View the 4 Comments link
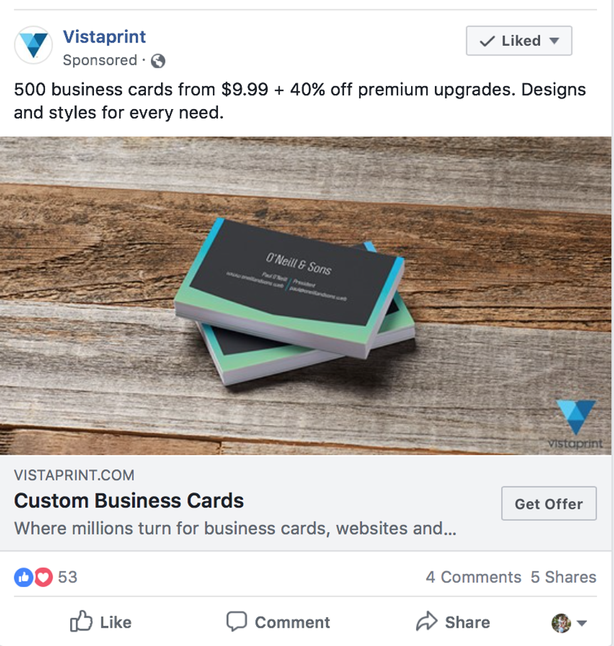Viewport: 614px width, 646px height. point(474,577)
